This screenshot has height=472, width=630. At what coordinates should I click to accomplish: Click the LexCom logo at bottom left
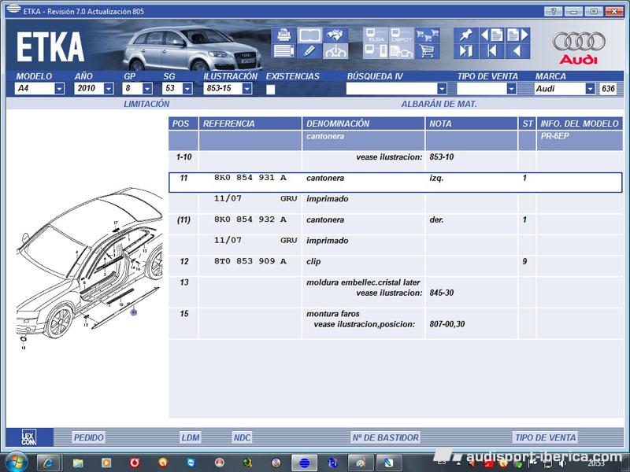click(29, 437)
